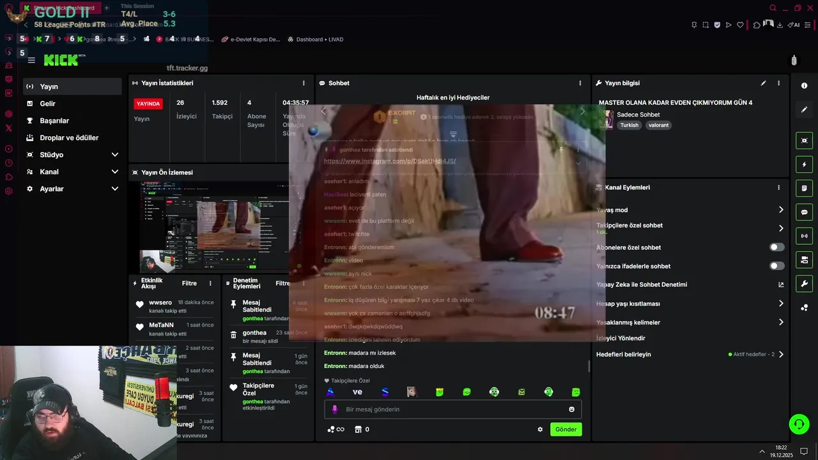Toggle Abonelere özel sohbet switch

(777, 247)
